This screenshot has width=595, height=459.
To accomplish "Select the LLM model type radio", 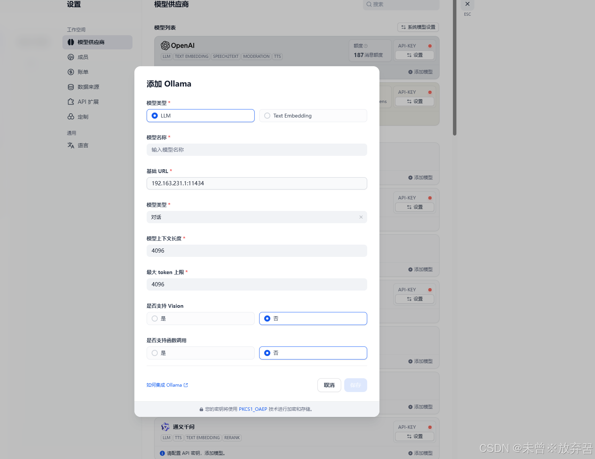I will click(200, 116).
